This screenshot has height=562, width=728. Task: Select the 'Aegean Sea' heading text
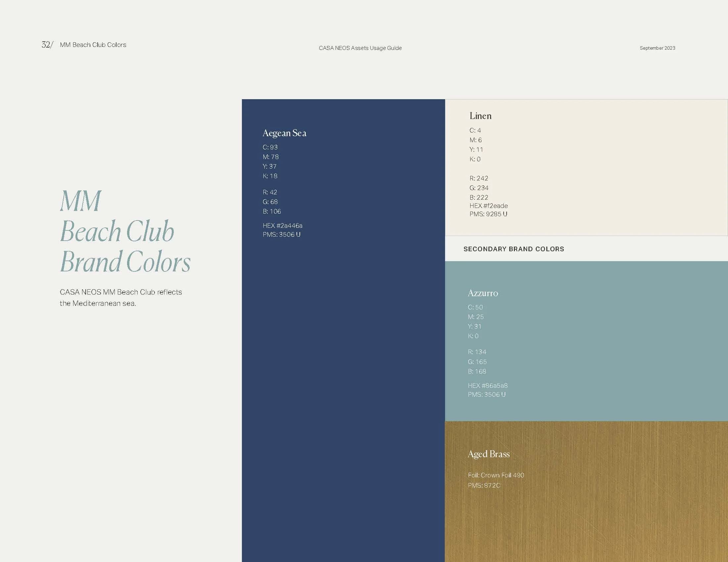(x=284, y=133)
